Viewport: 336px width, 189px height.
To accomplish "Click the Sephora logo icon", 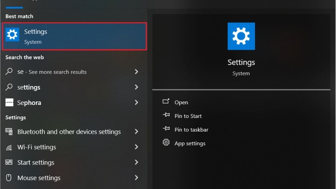I will tap(9, 102).
